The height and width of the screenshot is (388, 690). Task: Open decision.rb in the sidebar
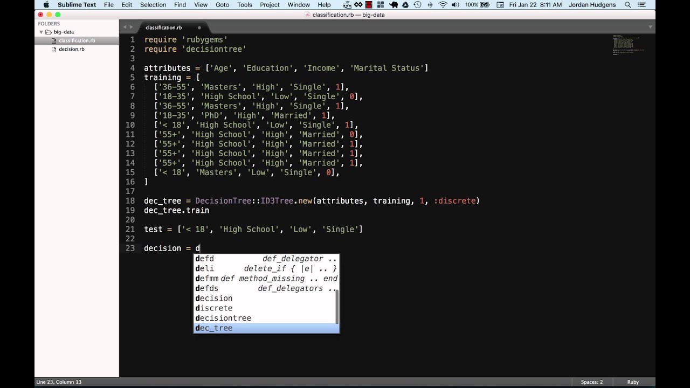(72, 49)
